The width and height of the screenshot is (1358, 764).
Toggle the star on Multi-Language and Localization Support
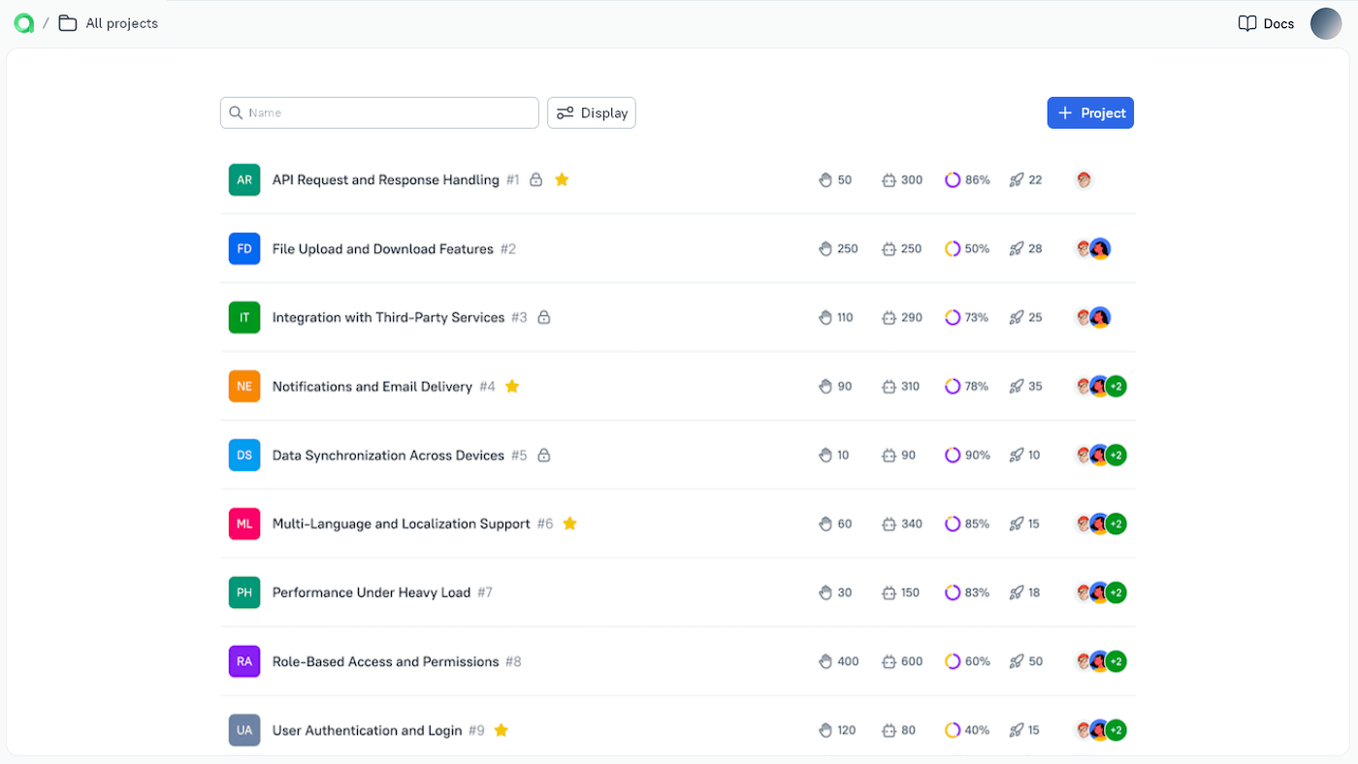click(x=569, y=523)
